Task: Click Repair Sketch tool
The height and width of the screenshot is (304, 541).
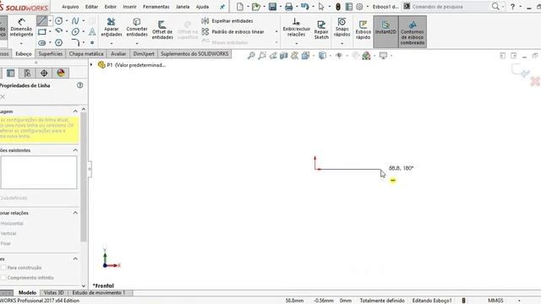Action: pos(321,30)
